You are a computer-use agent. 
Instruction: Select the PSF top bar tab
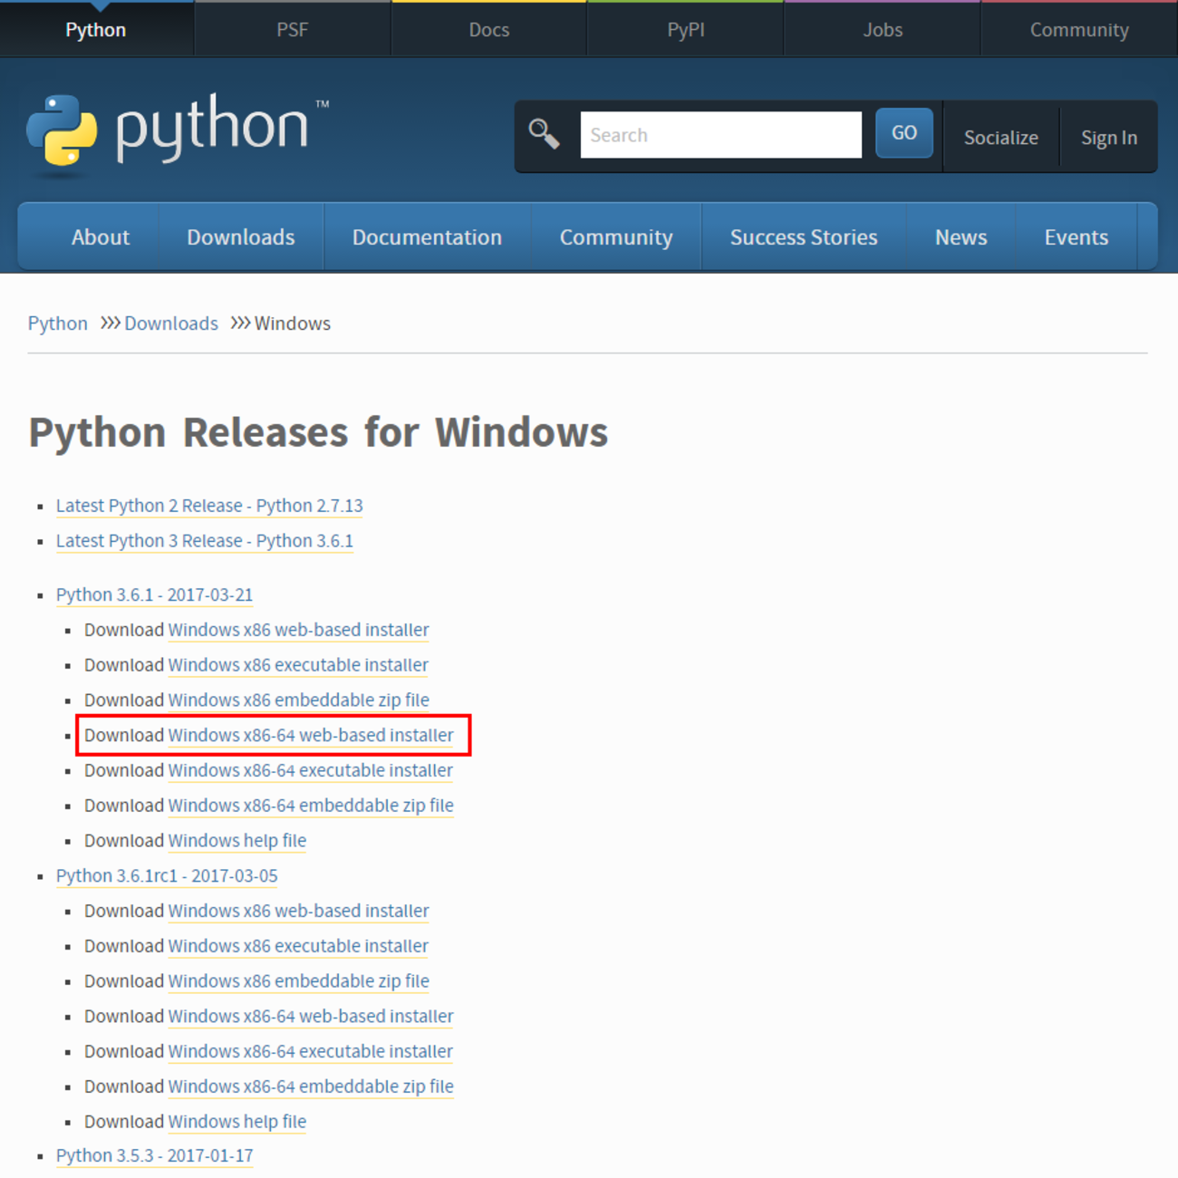(292, 29)
